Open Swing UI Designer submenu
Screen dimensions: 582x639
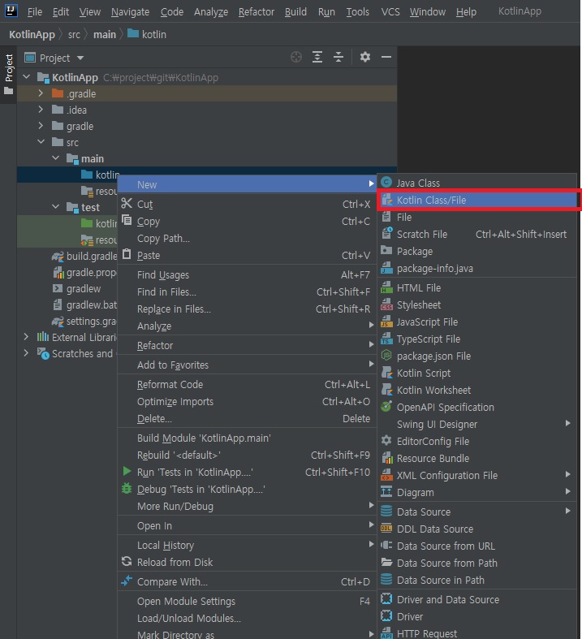(476, 424)
